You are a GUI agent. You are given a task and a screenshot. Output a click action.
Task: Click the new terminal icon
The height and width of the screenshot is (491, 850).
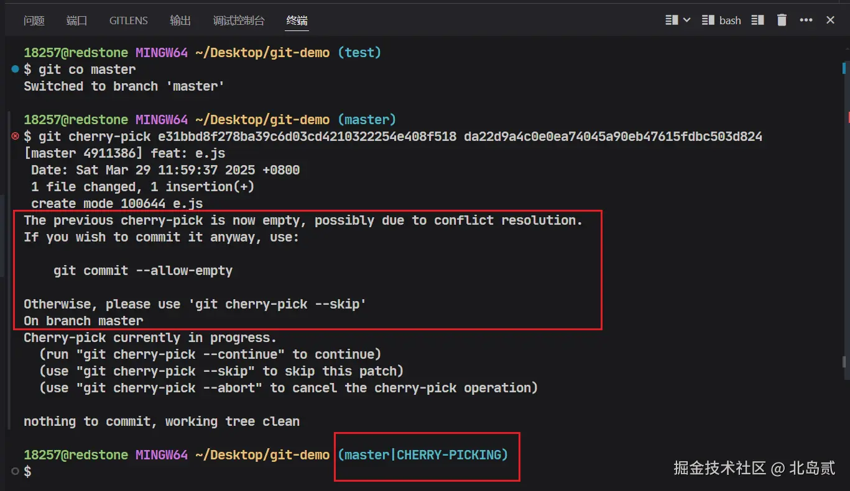(x=672, y=20)
